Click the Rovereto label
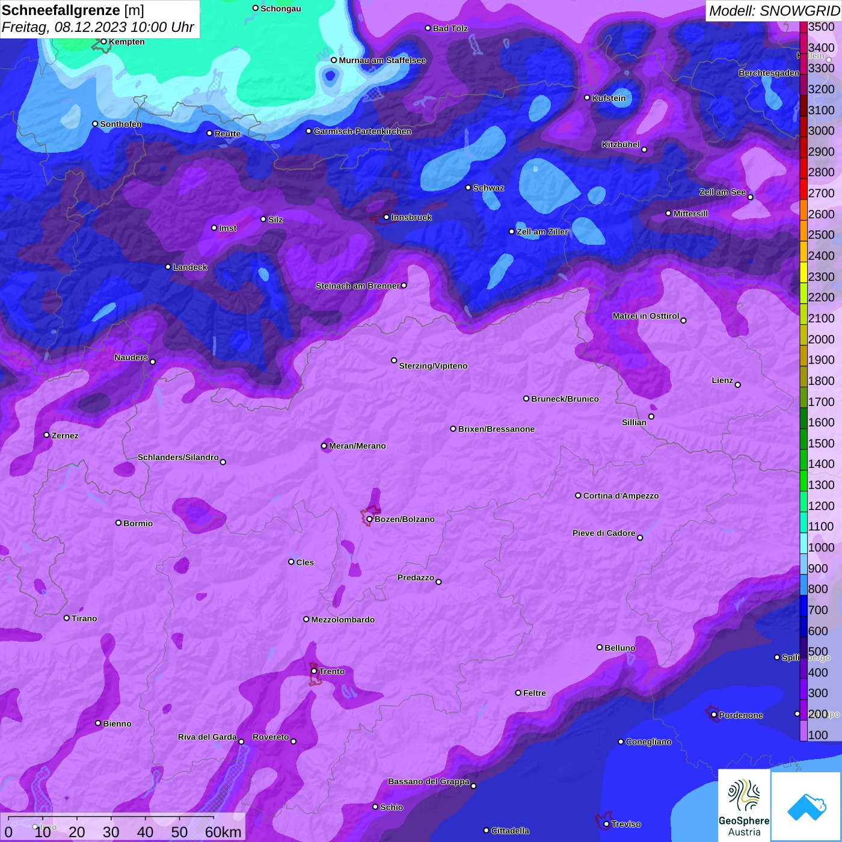The width and height of the screenshot is (842, 842). tap(271, 737)
